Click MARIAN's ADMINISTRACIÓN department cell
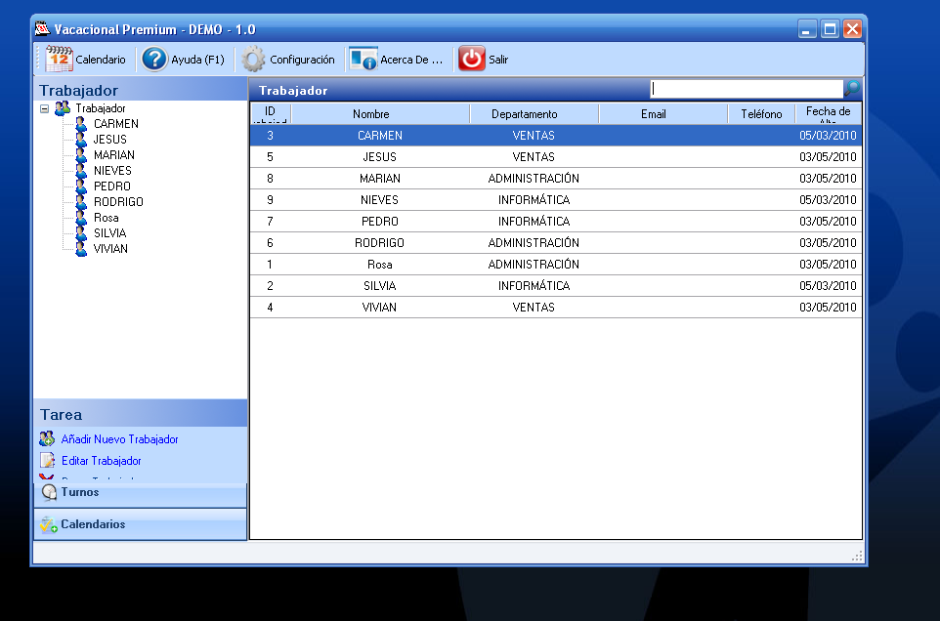The width and height of the screenshot is (940, 621). click(534, 179)
